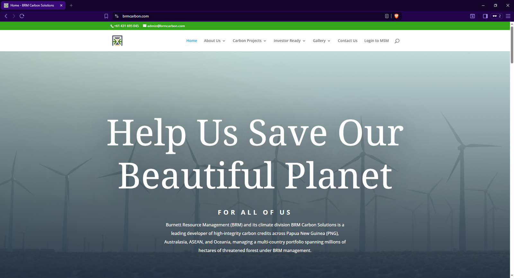This screenshot has width=514, height=278.
Task: Open the reader mode icon in address bar
Action: 387,16
